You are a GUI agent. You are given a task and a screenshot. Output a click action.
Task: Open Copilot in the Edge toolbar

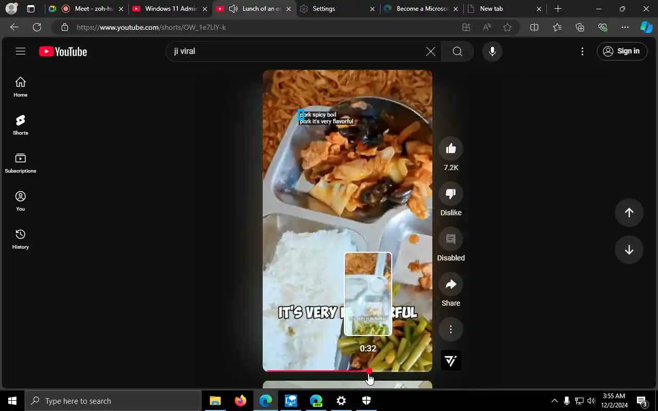coord(646,27)
